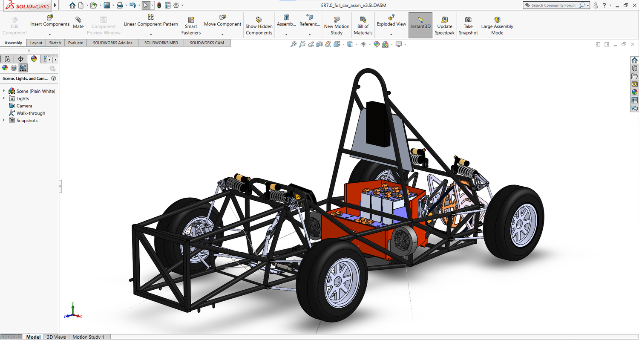
Task: Open the Custom Properties task pane icon
Action: [635, 100]
